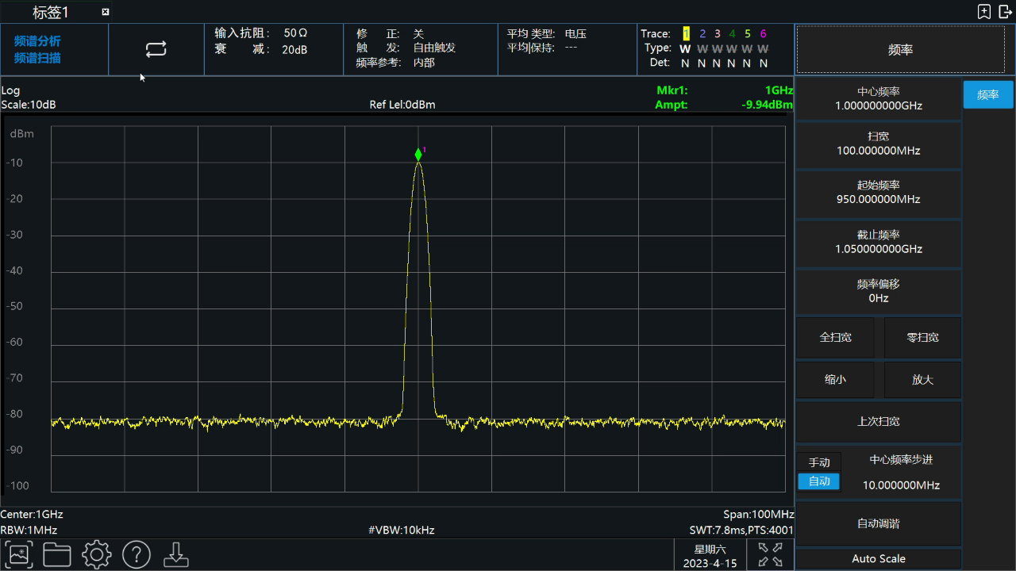Open the help question mark icon
Viewport: 1016px width, 571px height.
(x=137, y=554)
